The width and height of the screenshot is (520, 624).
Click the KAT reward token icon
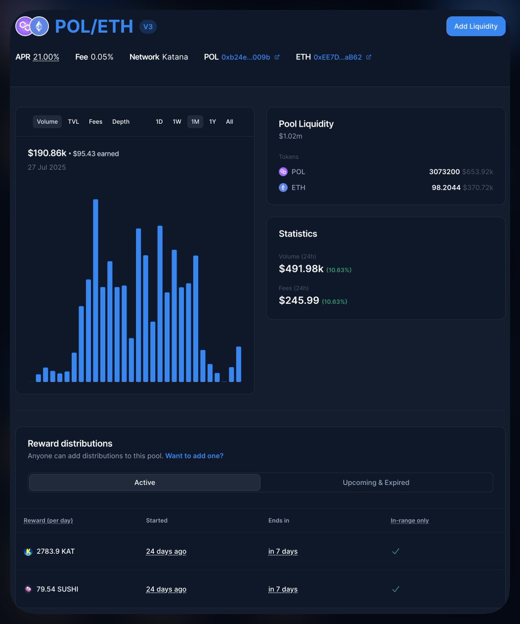[x=28, y=552]
